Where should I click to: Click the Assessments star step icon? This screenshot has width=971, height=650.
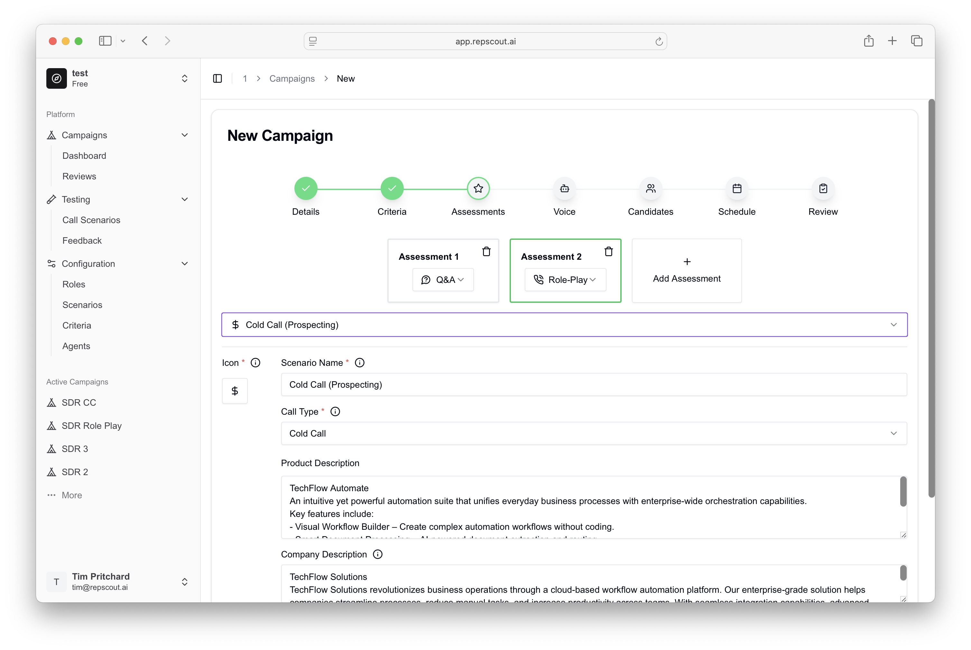[x=478, y=189]
